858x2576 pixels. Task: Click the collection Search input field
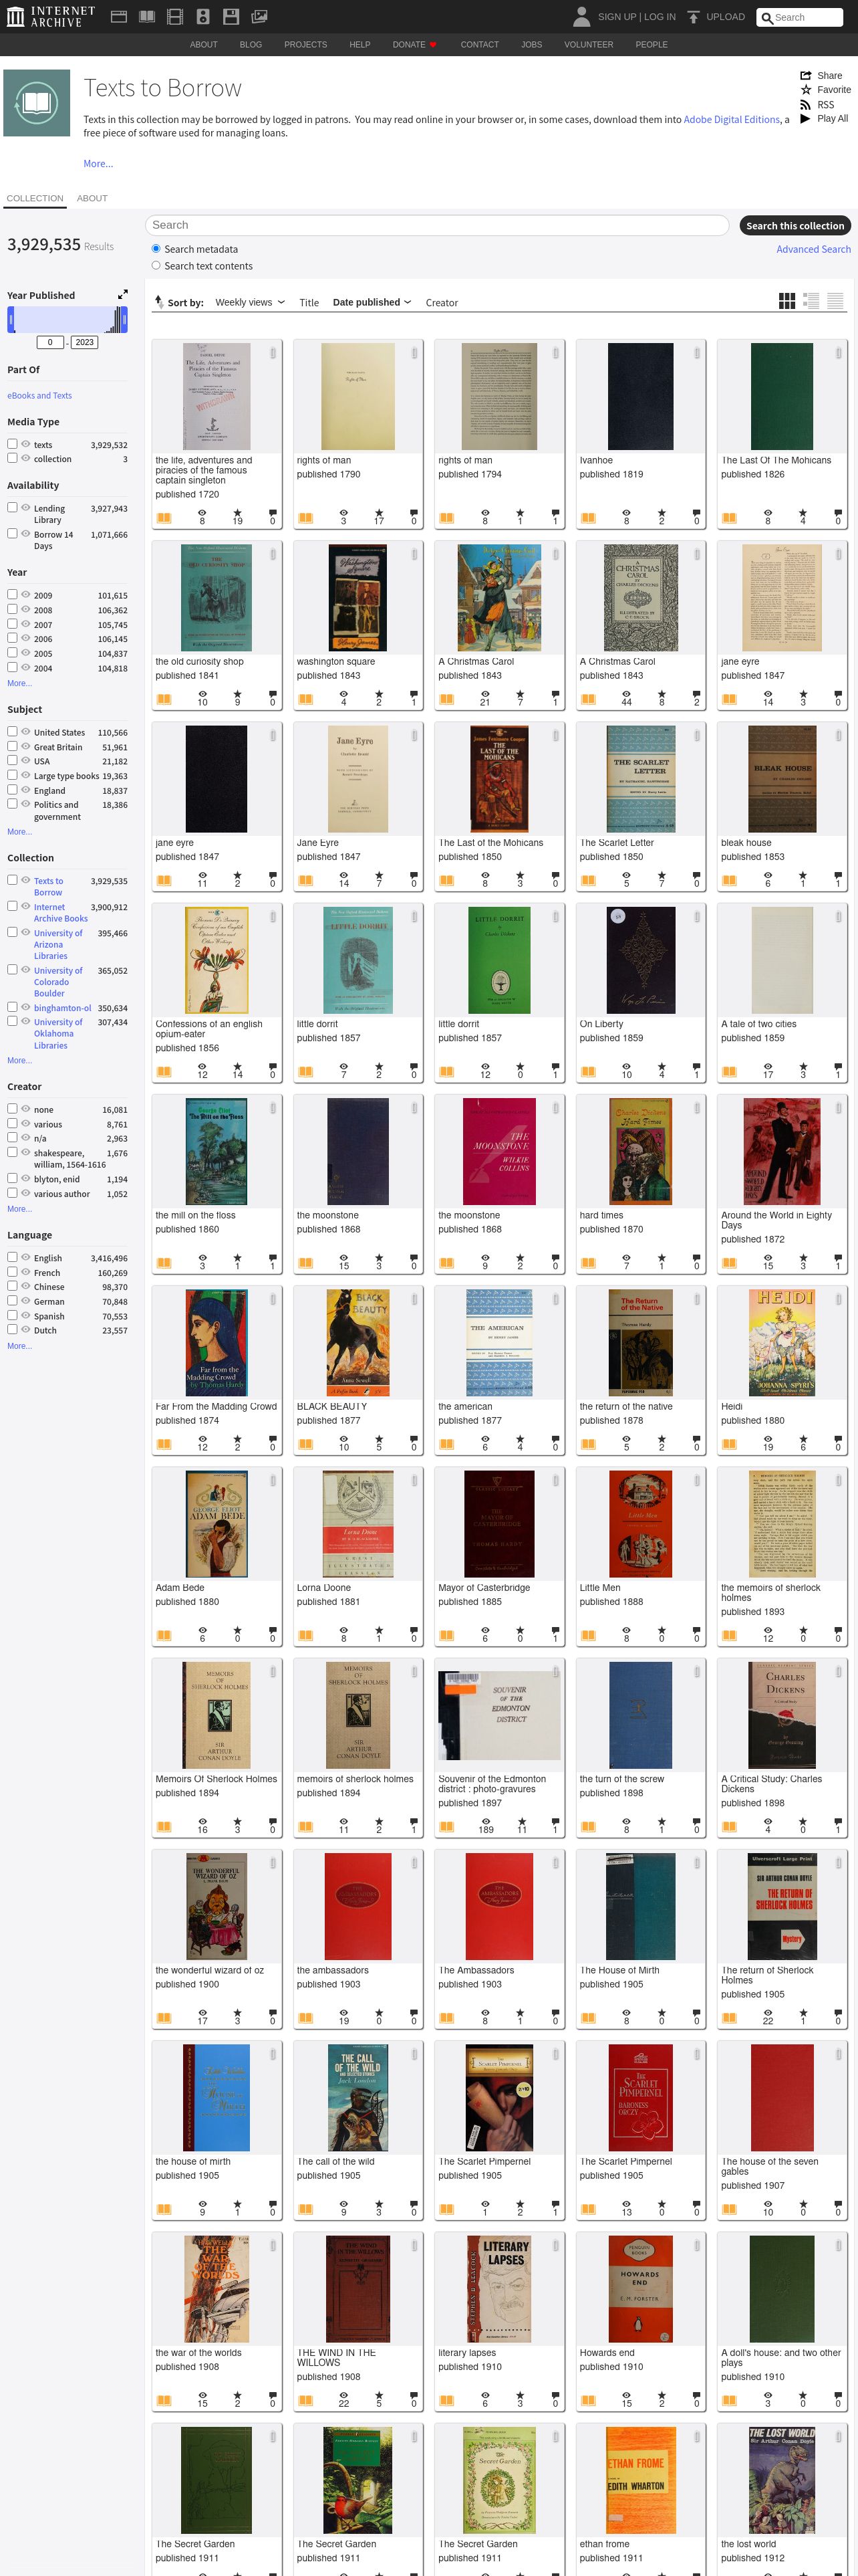[x=438, y=226]
